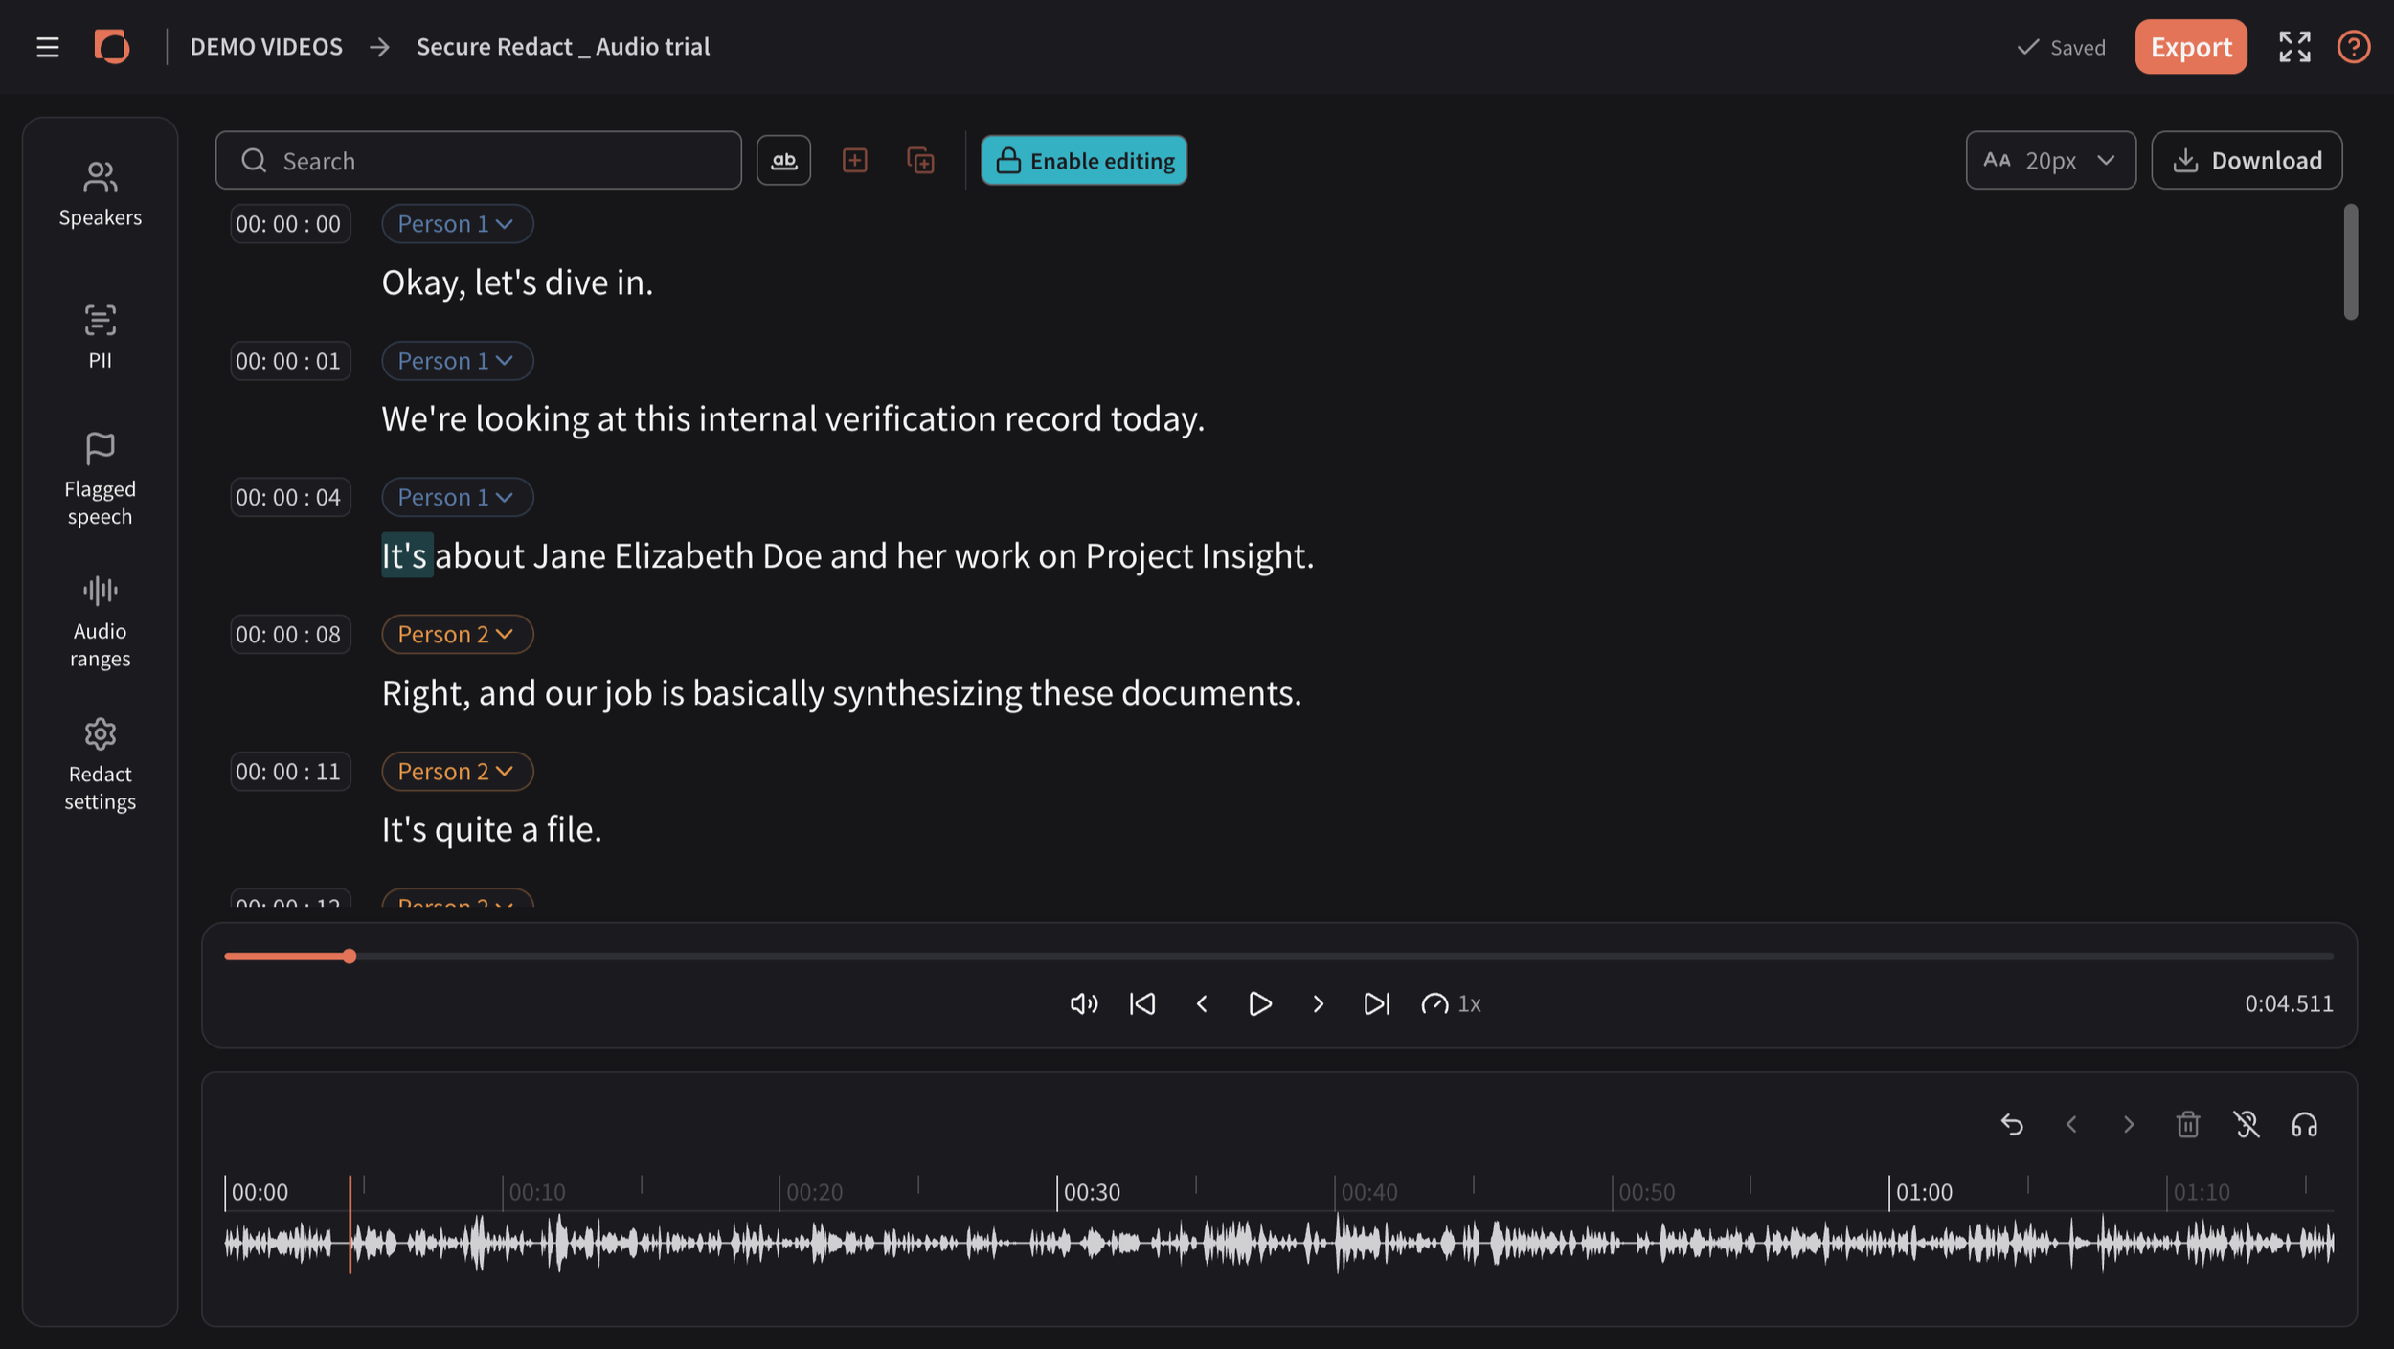This screenshot has height=1349, width=2394.
Task: Play the audio
Action: click(x=1260, y=1003)
